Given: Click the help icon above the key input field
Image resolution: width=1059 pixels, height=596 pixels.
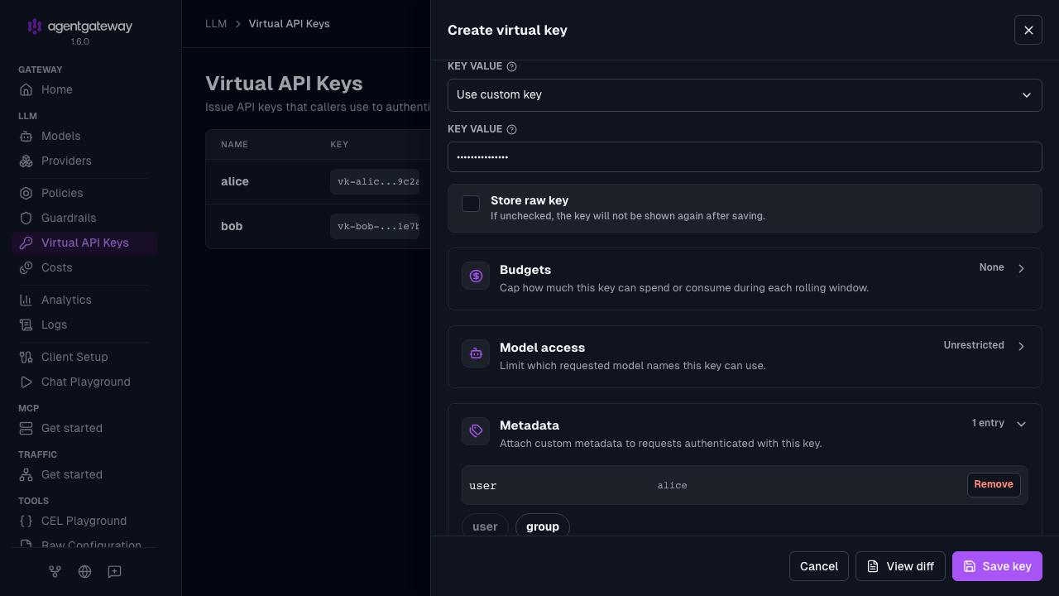Looking at the screenshot, I should [x=511, y=129].
